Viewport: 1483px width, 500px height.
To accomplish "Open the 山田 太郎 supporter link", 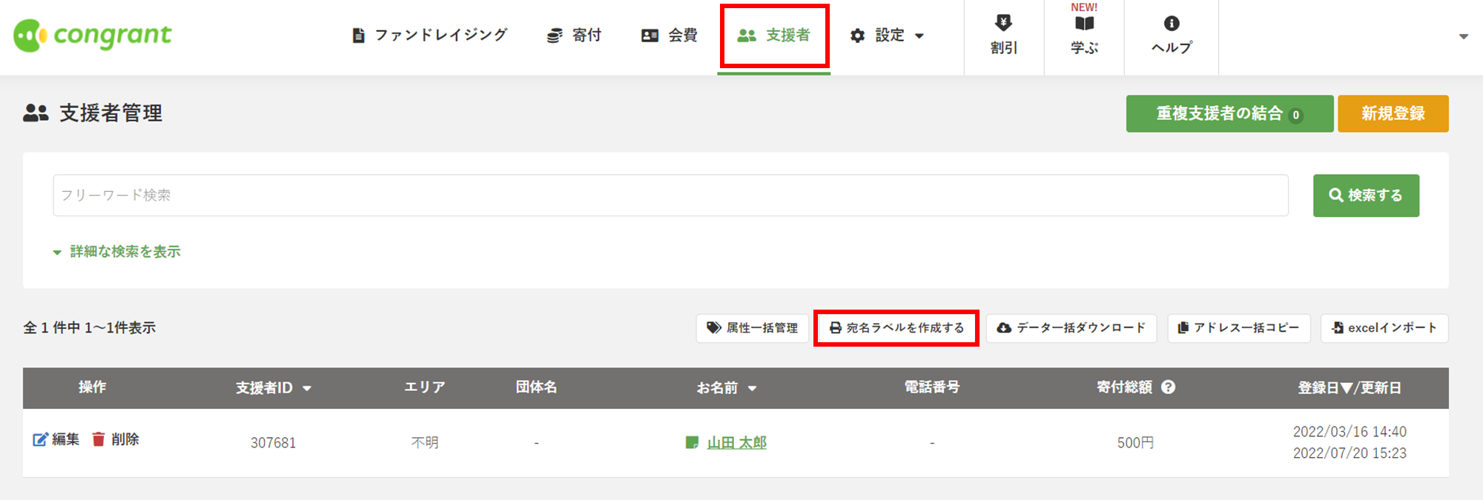I will 737,442.
